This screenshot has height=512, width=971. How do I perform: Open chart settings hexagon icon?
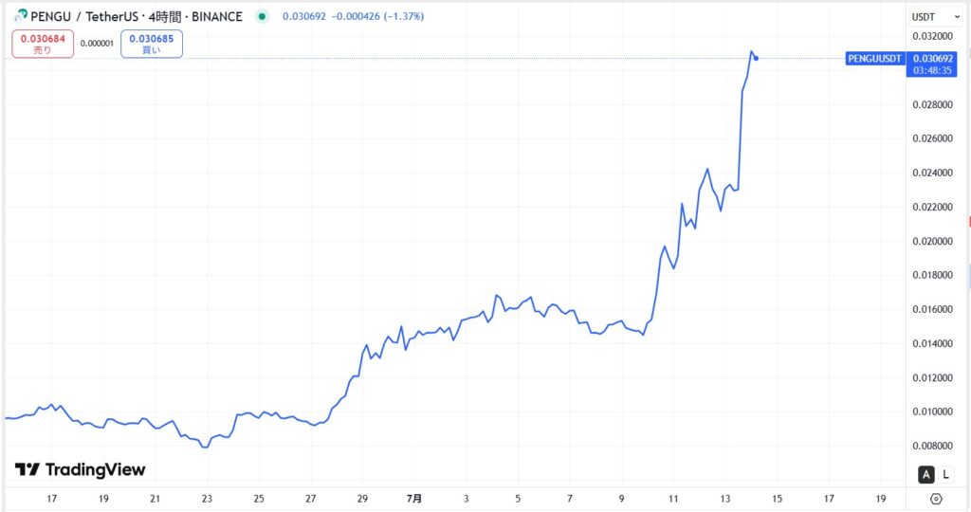[x=936, y=499]
